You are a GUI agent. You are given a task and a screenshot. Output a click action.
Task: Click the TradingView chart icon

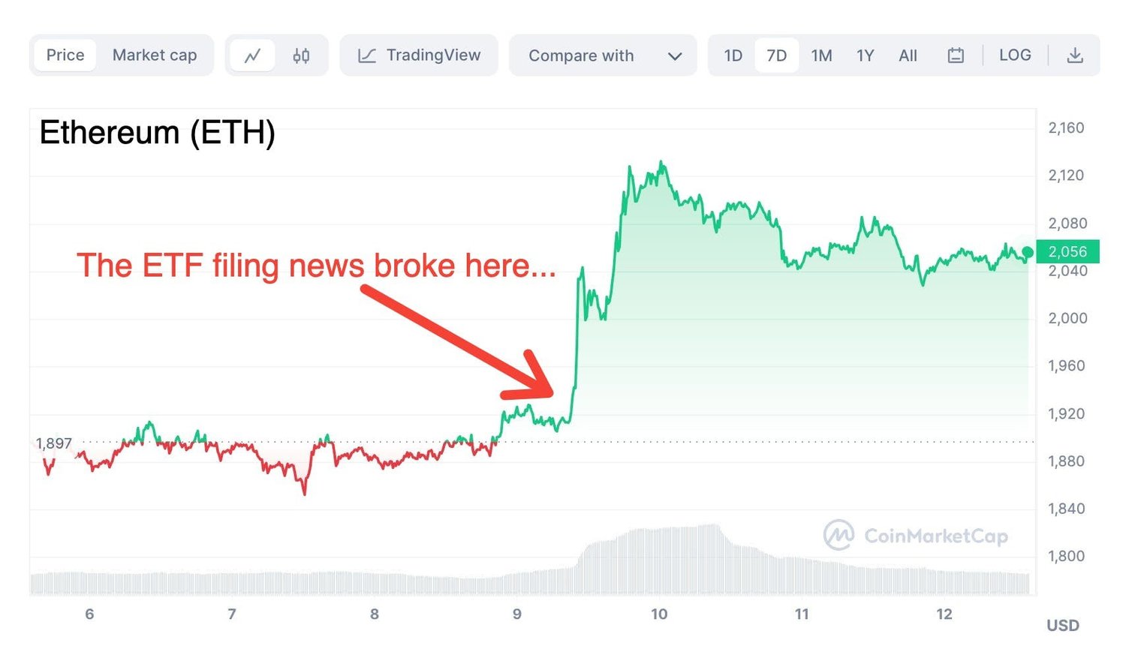point(366,56)
